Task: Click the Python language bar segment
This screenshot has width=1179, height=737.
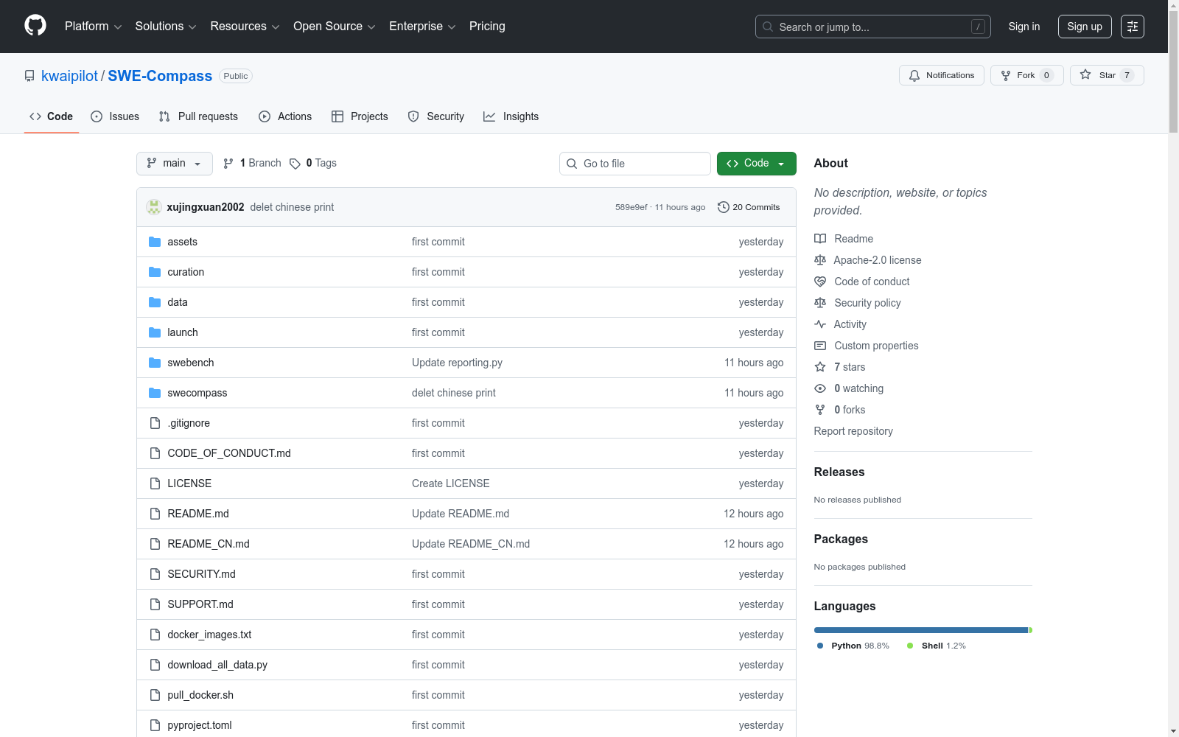Action: coord(921,630)
